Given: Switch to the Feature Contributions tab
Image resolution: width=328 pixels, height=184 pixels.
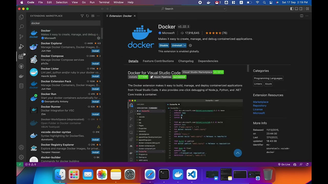Looking at the screenshot, I should pyautogui.click(x=158, y=61).
